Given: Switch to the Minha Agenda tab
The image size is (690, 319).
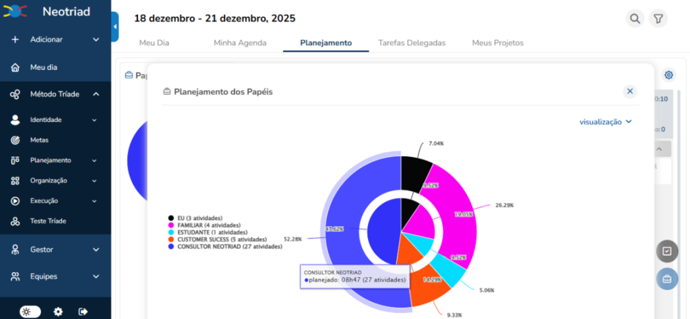Looking at the screenshot, I should pos(240,42).
